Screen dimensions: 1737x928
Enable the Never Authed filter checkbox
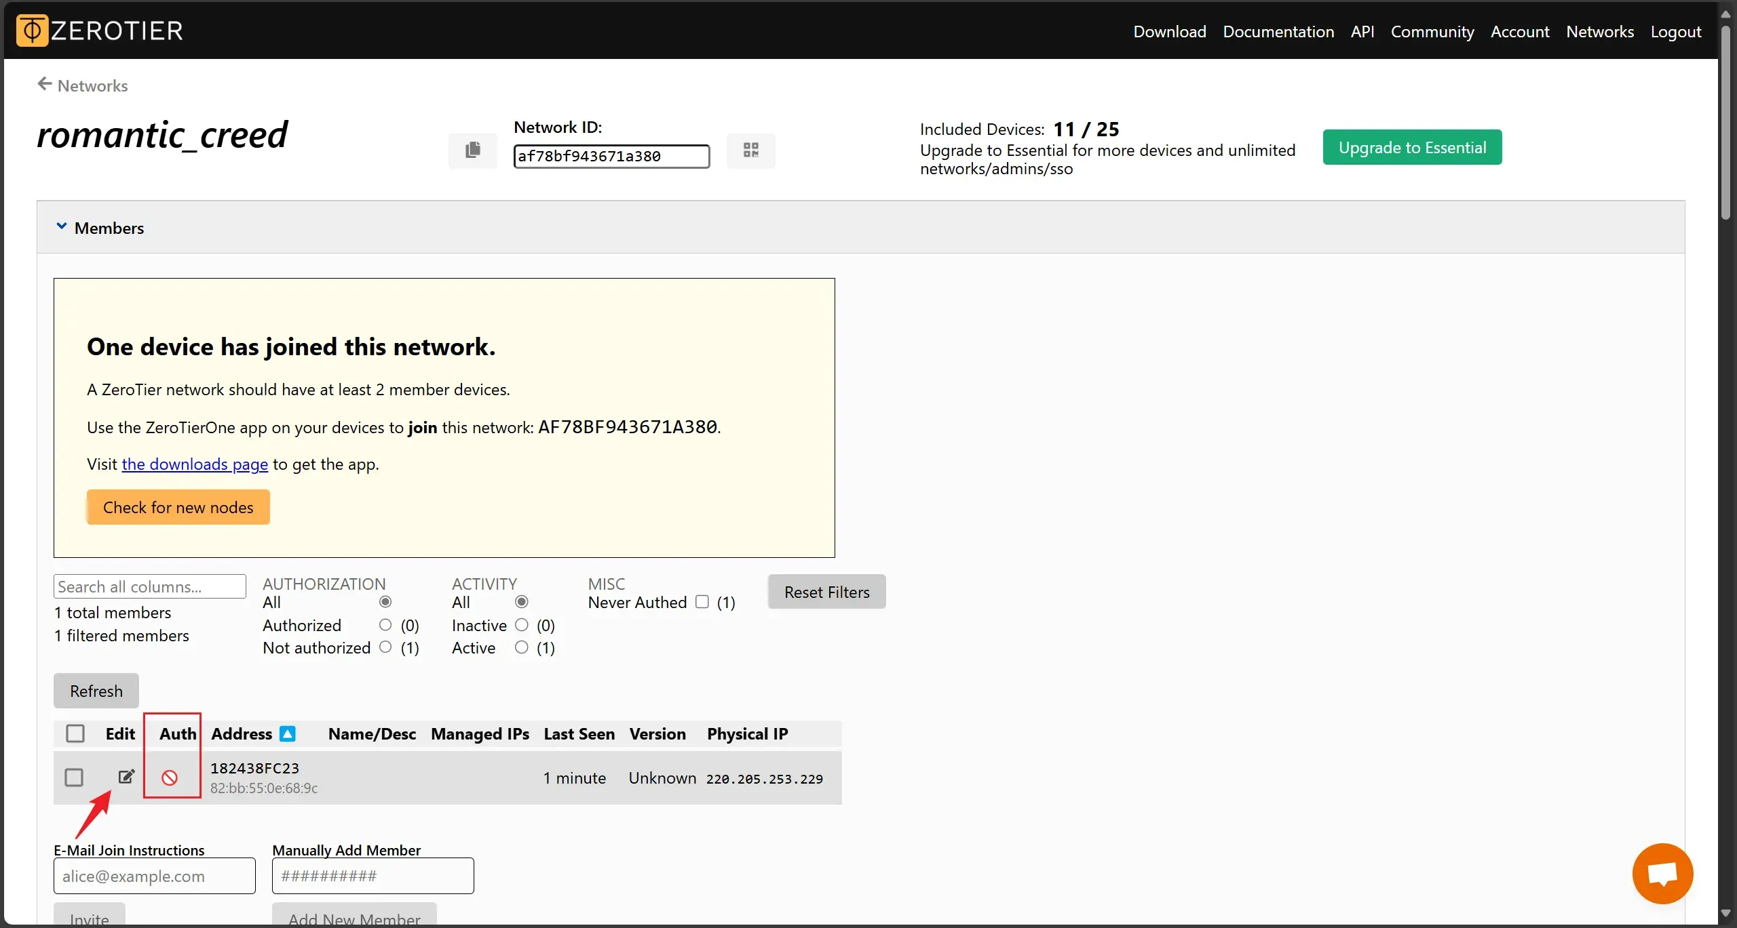[x=702, y=602]
